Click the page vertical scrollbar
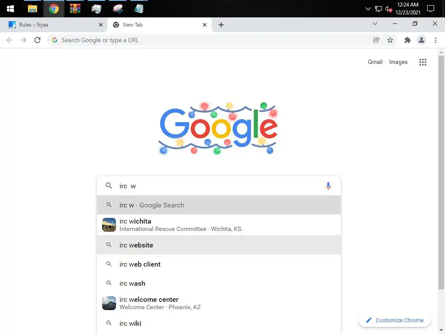The image size is (445, 334). pos(441,172)
